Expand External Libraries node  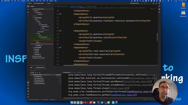click(x=31, y=56)
